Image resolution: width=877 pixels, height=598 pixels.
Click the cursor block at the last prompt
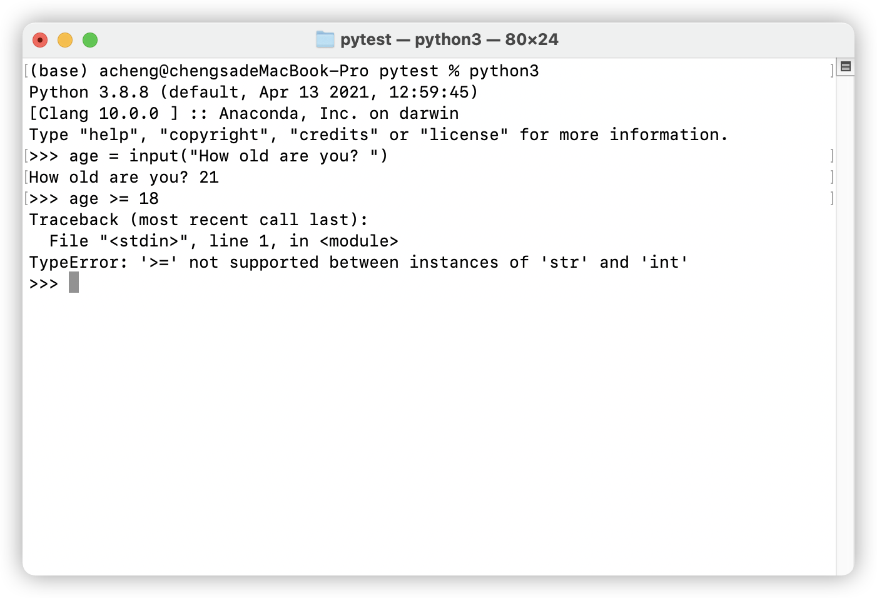tap(74, 282)
